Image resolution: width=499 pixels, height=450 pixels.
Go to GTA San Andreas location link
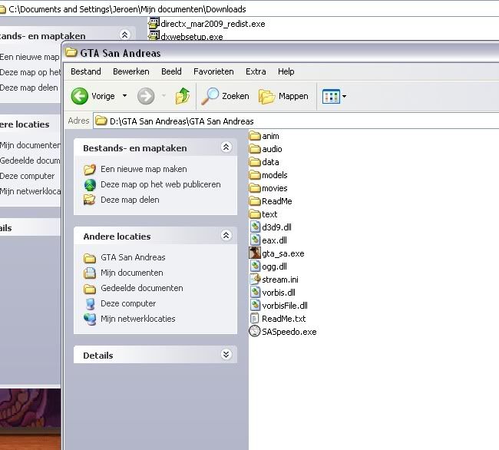(x=133, y=257)
